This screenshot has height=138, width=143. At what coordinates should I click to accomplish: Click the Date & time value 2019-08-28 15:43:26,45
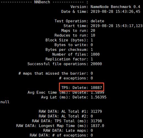[115, 12]
